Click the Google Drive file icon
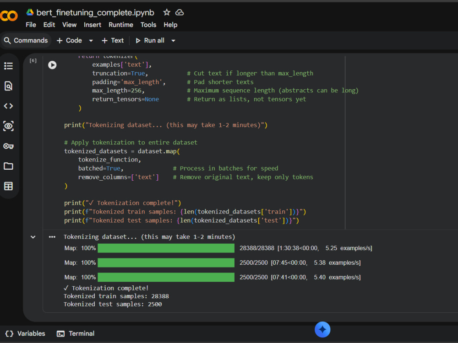This screenshot has height=343, width=458. [x=30, y=12]
